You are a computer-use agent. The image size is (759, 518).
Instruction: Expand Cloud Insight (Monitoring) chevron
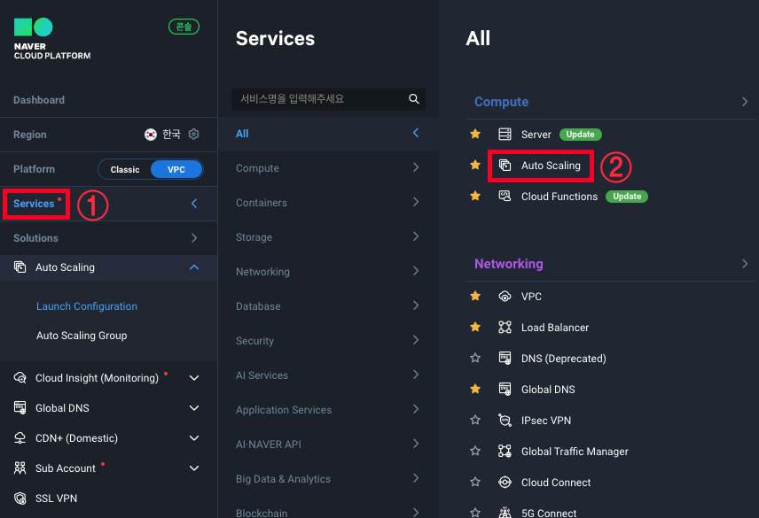(194, 378)
